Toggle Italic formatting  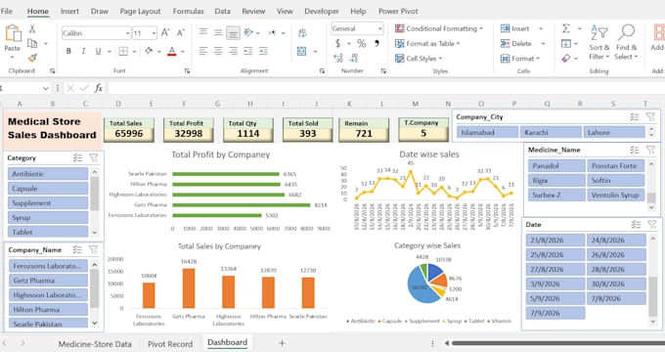coord(83,51)
